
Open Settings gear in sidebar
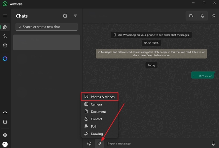pyautogui.click(x=5, y=135)
